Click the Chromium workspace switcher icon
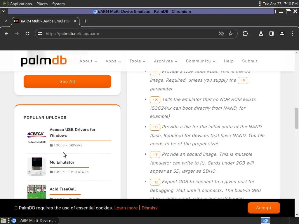299x224 pixels. tap(265, 220)
